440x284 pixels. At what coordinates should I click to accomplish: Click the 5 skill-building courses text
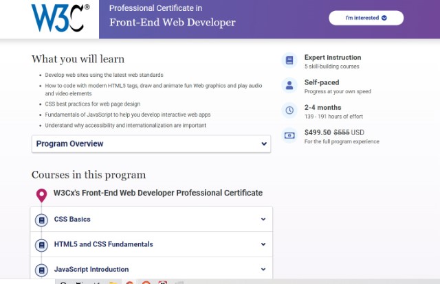coord(331,67)
